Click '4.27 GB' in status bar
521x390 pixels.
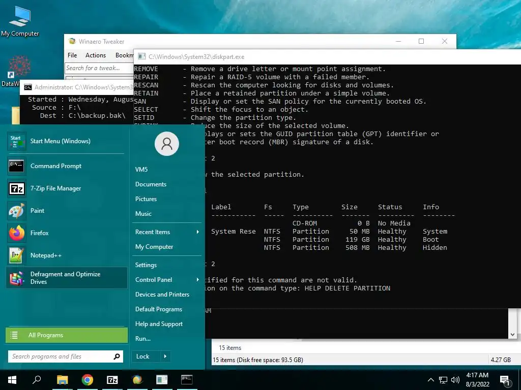coord(501,360)
